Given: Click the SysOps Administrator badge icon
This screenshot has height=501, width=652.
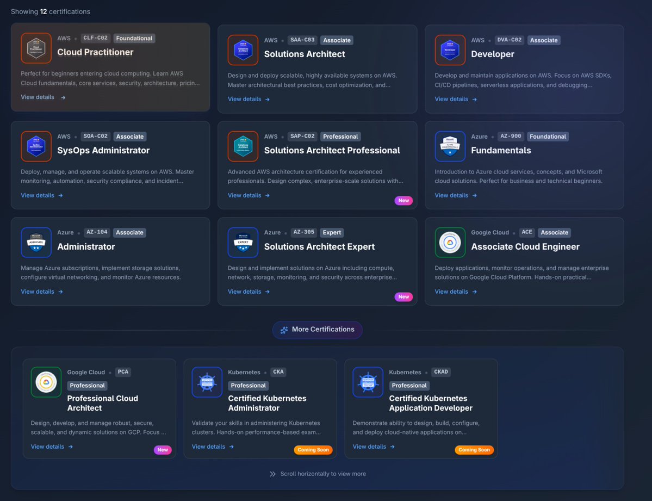Looking at the screenshot, I should click(x=36, y=146).
